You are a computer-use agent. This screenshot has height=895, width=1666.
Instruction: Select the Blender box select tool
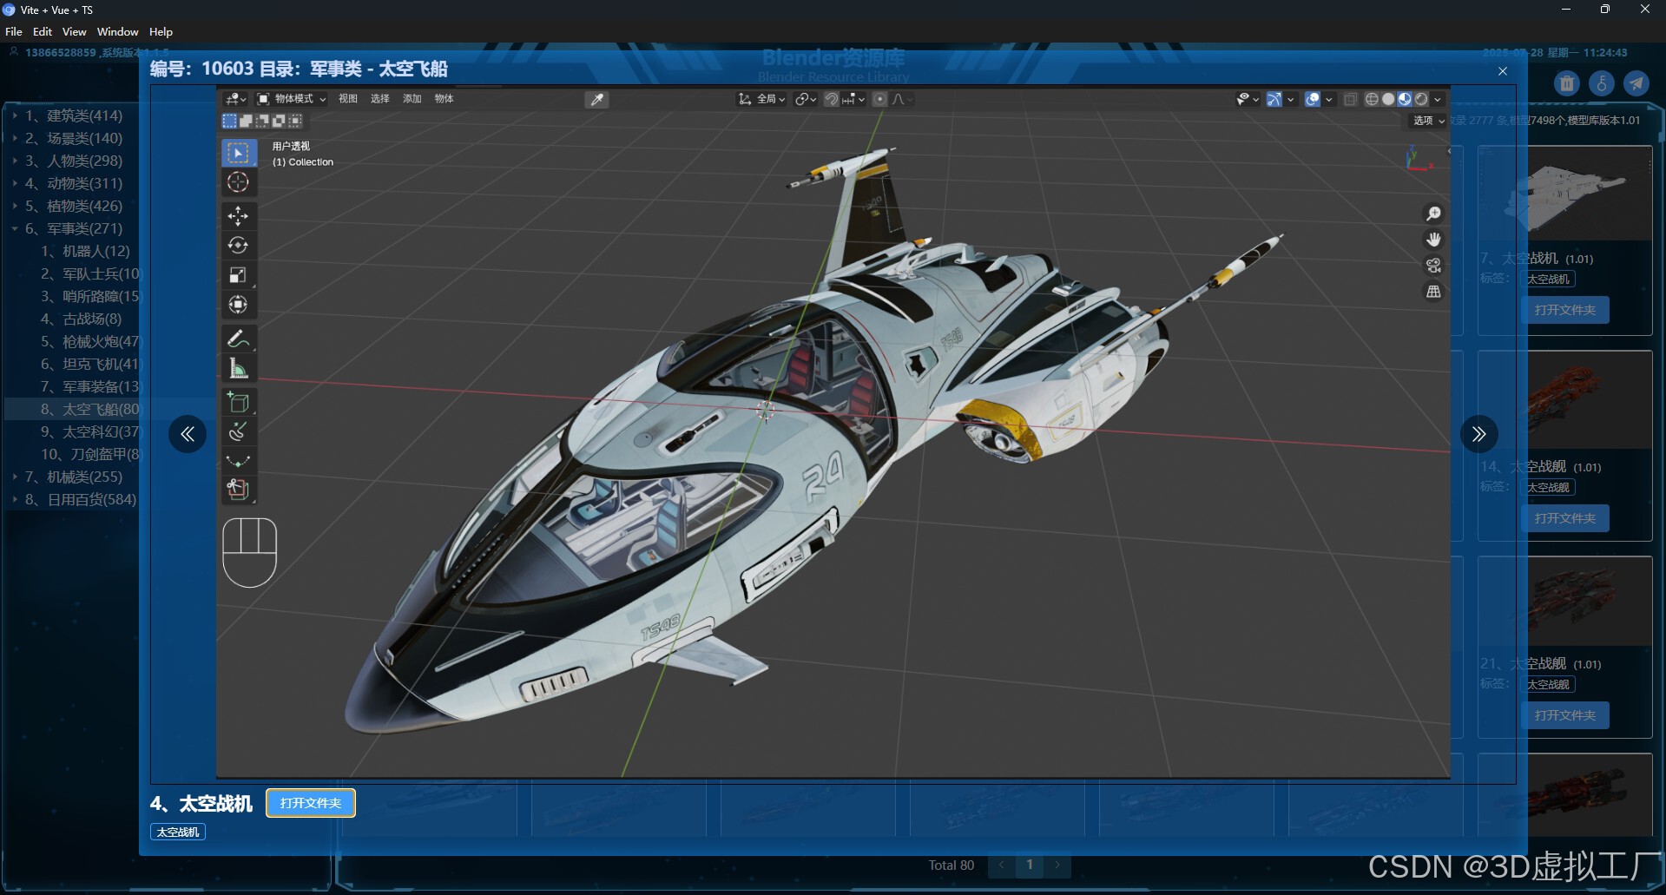pos(238,153)
